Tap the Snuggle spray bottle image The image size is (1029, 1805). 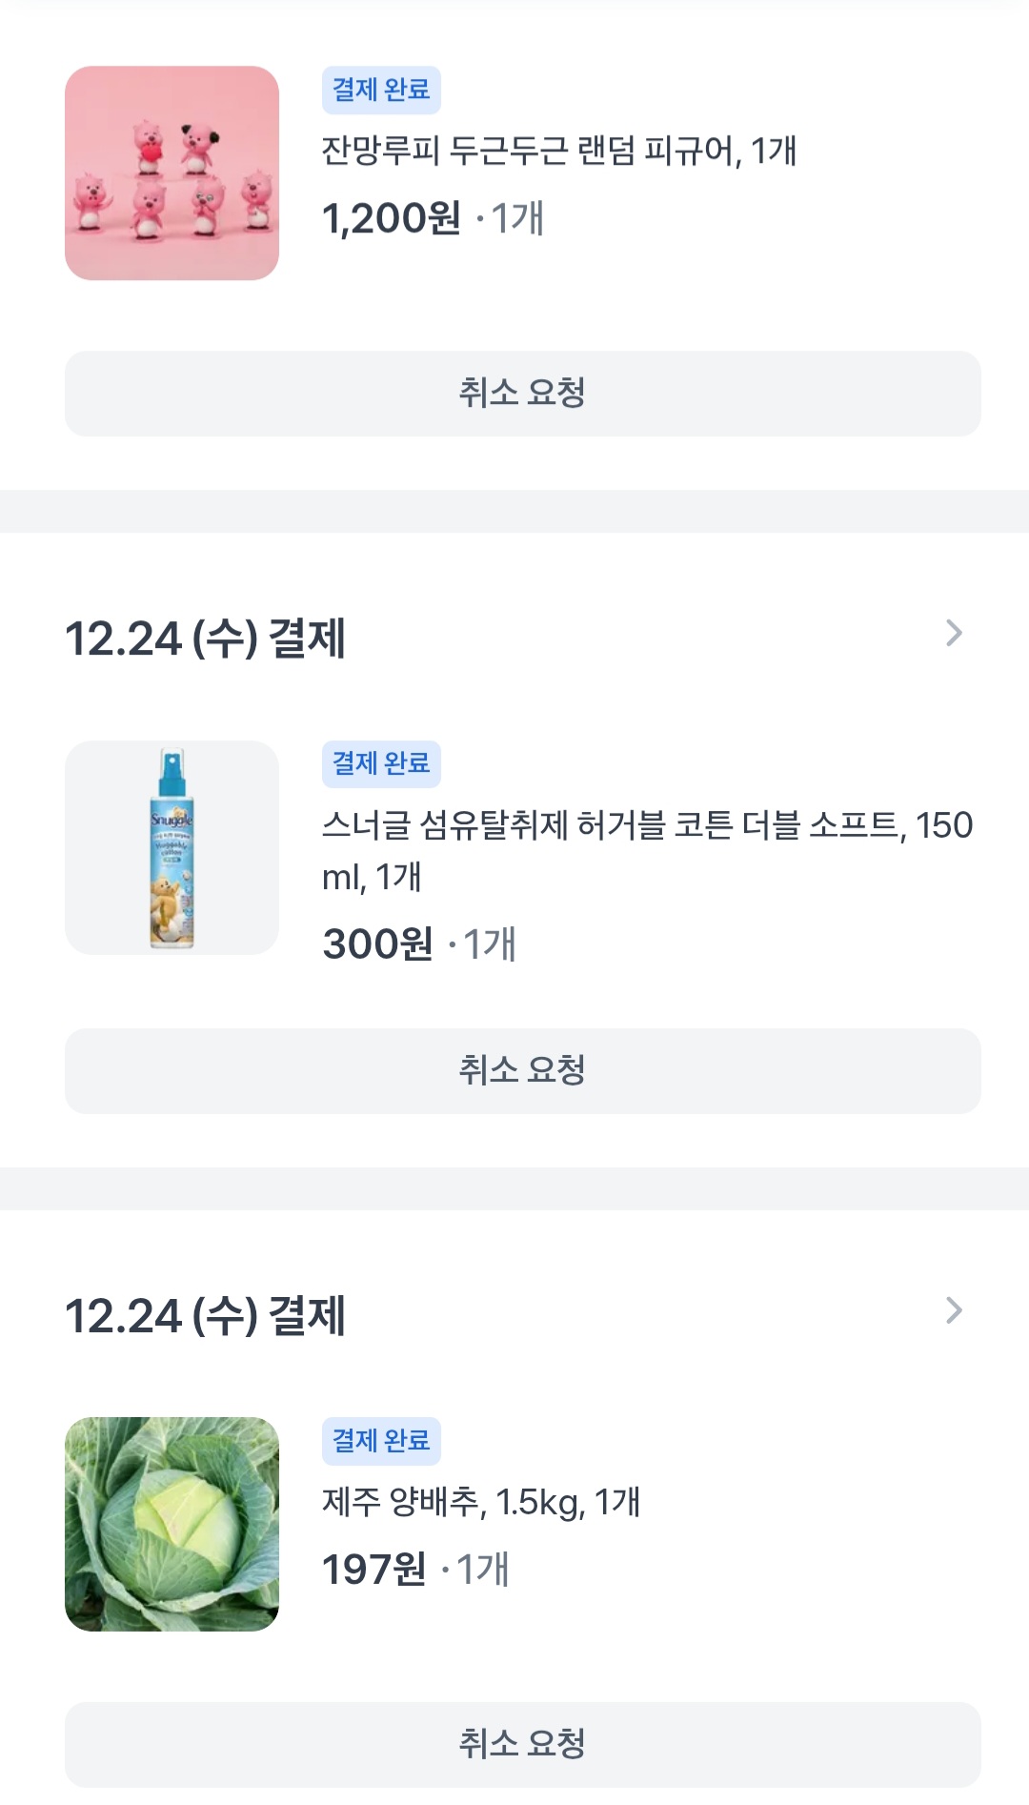pos(171,847)
